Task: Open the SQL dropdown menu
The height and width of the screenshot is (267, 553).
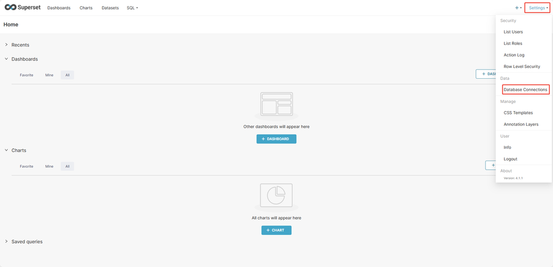Action: coord(132,8)
